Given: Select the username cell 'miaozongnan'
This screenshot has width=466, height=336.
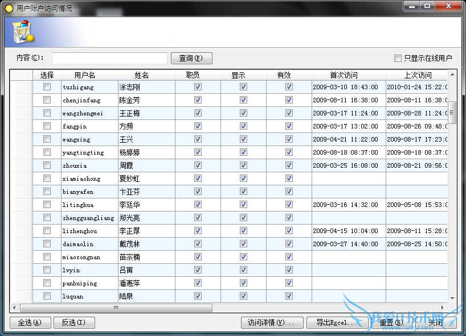Looking at the screenshot, I should pos(89,257).
